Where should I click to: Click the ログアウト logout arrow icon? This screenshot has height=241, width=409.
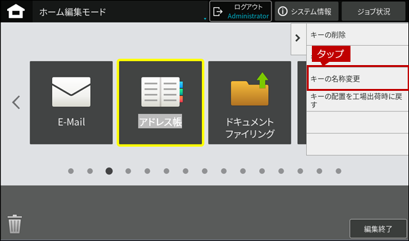point(218,12)
